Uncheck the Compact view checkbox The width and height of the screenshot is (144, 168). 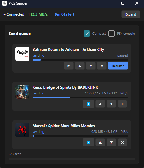click(x=87, y=34)
